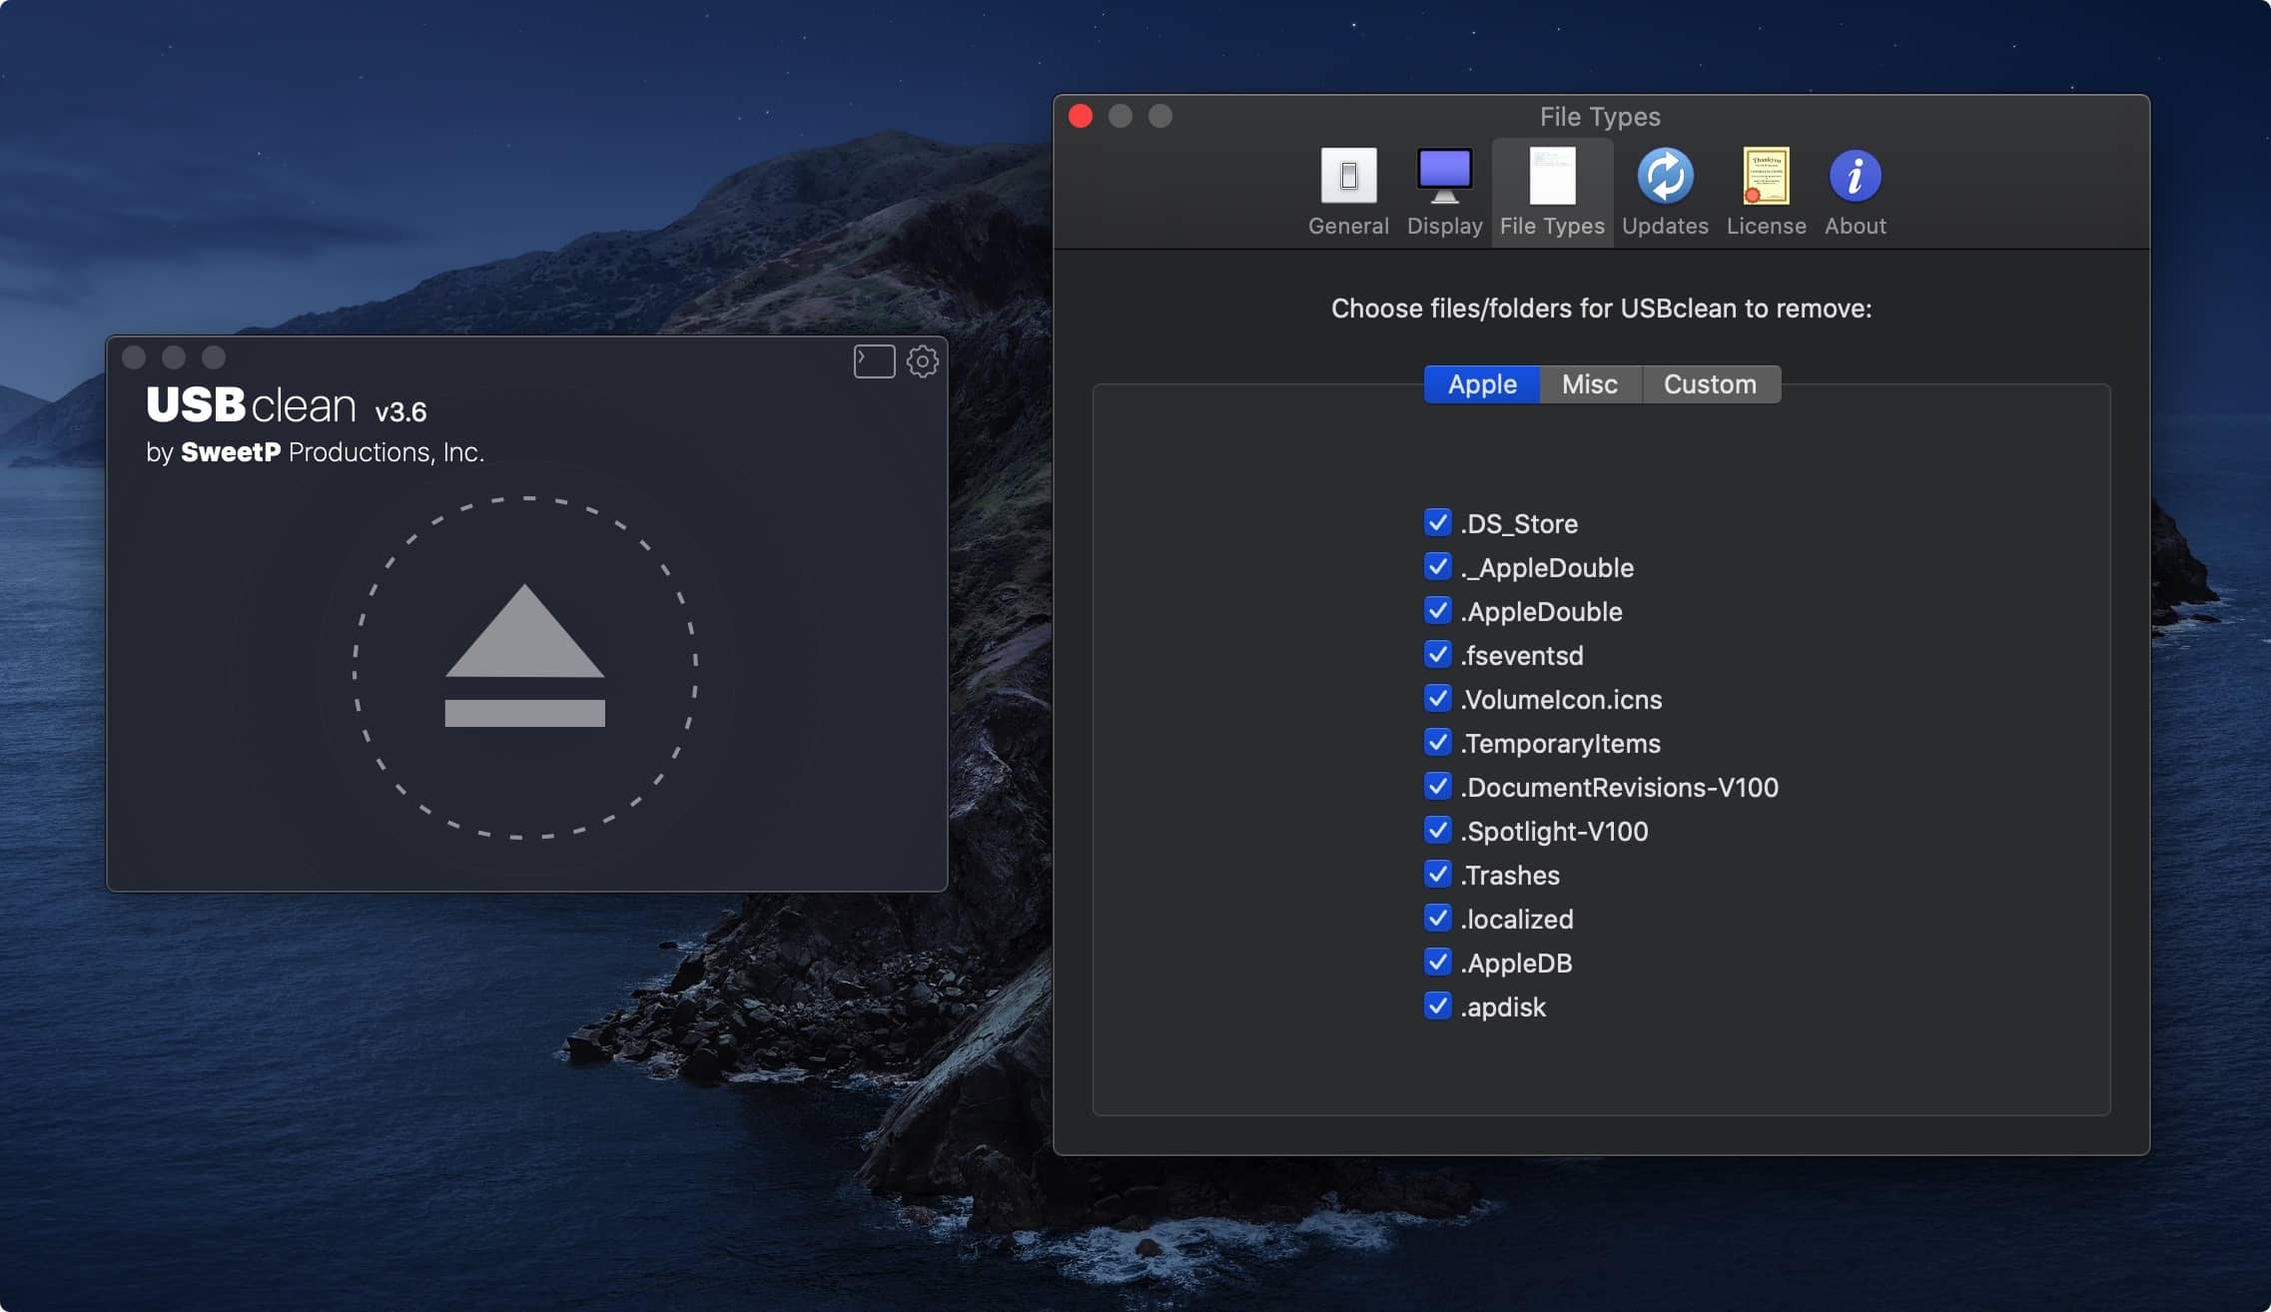The image size is (2271, 1312).
Task: Select the File Types toolbar icon
Action: pos(1552,193)
